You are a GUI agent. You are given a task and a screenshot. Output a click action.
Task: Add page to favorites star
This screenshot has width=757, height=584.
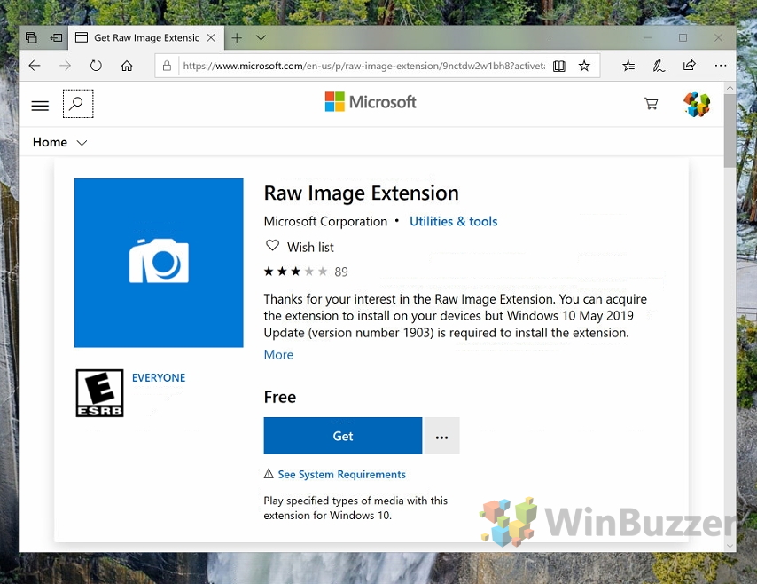(584, 66)
